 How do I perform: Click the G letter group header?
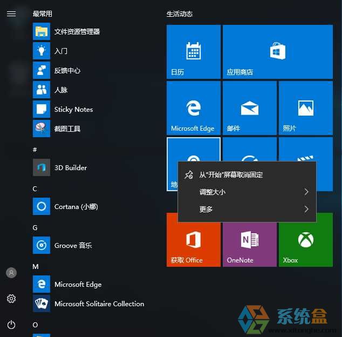(35, 227)
